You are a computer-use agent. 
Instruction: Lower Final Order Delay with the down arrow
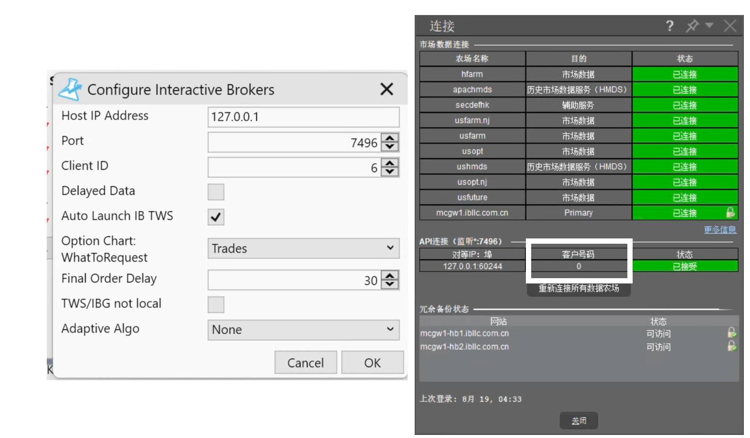click(x=390, y=284)
